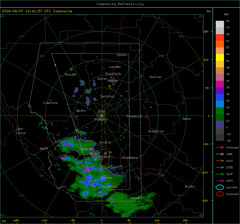Click the 54 dBZ yellow swatch
This screenshot has width=240, height=224.
220,57
